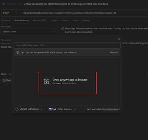Click the lightbulb tip icon

coord(18,52)
